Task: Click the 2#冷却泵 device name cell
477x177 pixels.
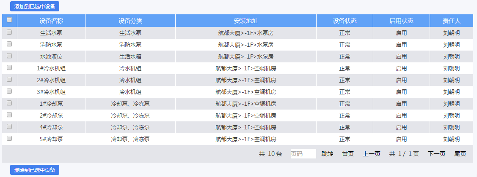Action: pyautogui.click(x=51, y=116)
